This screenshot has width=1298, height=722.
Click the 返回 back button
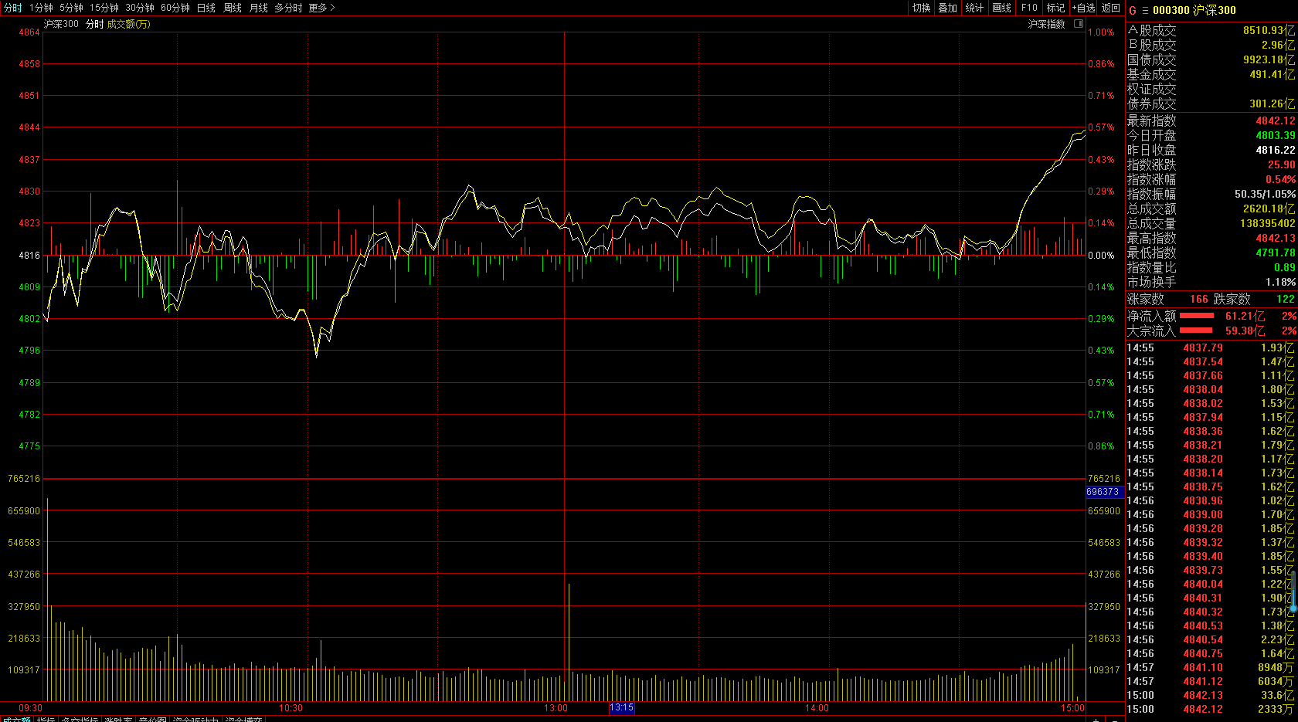click(x=1111, y=8)
